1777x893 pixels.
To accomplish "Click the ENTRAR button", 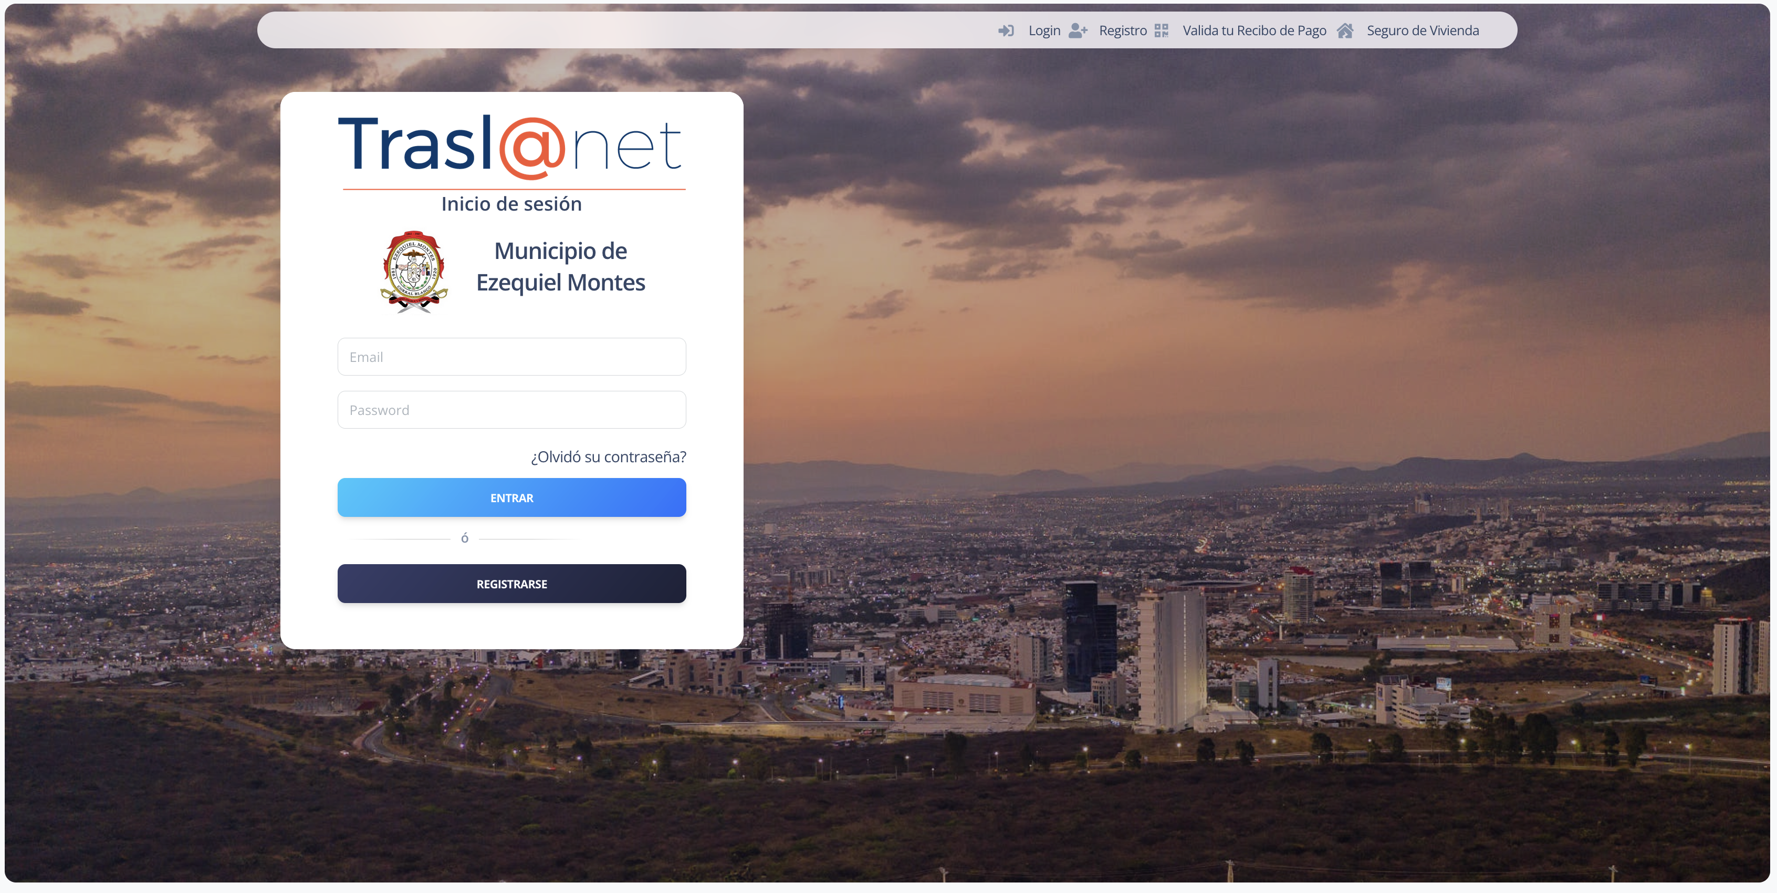I will tap(512, 497).
